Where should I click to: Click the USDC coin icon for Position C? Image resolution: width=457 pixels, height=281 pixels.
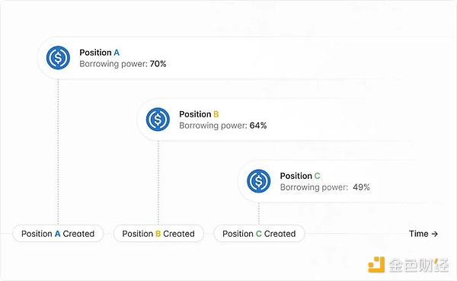pyautogui.click(x=258, y=181)
